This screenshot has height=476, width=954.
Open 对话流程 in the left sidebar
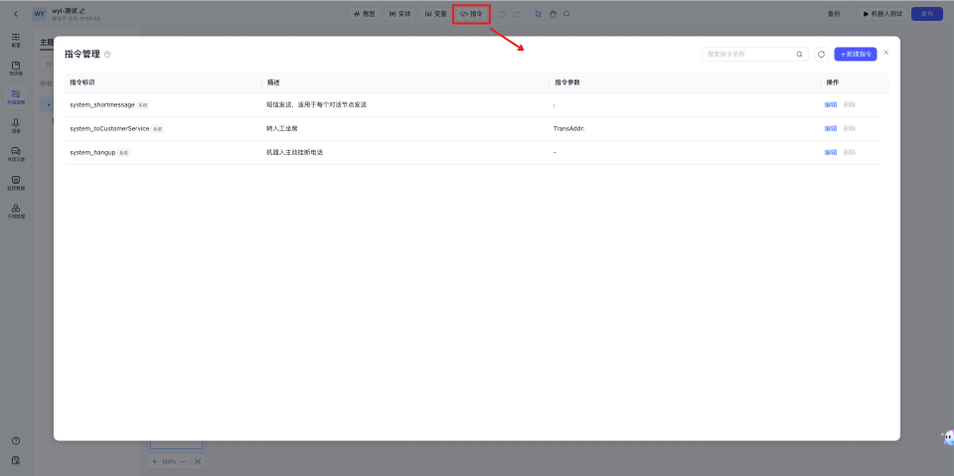(x=16, y=96)
